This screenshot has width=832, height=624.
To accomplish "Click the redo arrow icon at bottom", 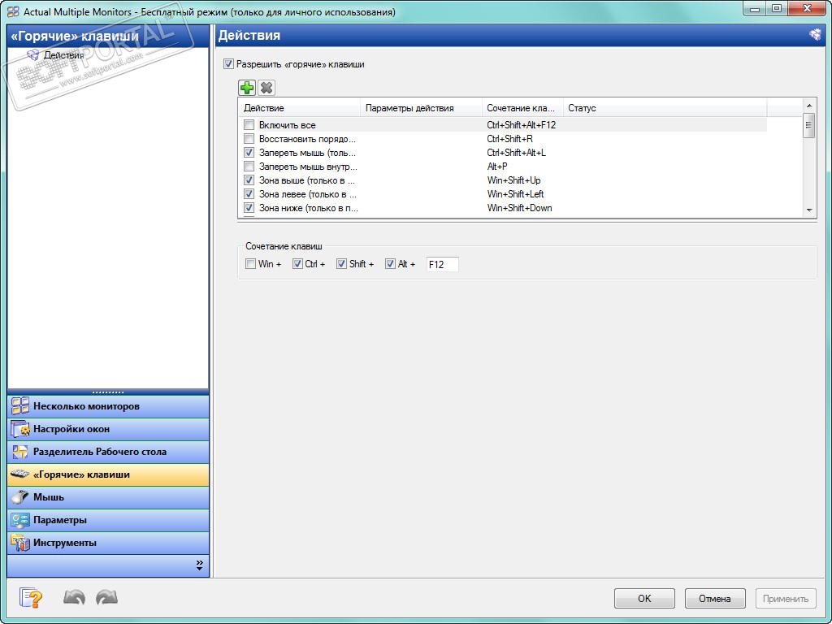I will point(106,598).
